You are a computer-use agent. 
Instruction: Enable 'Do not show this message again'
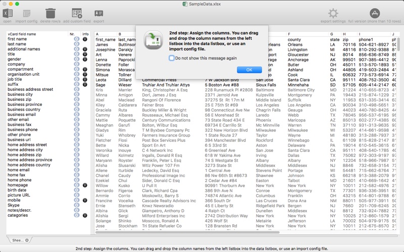coord(172,58)
